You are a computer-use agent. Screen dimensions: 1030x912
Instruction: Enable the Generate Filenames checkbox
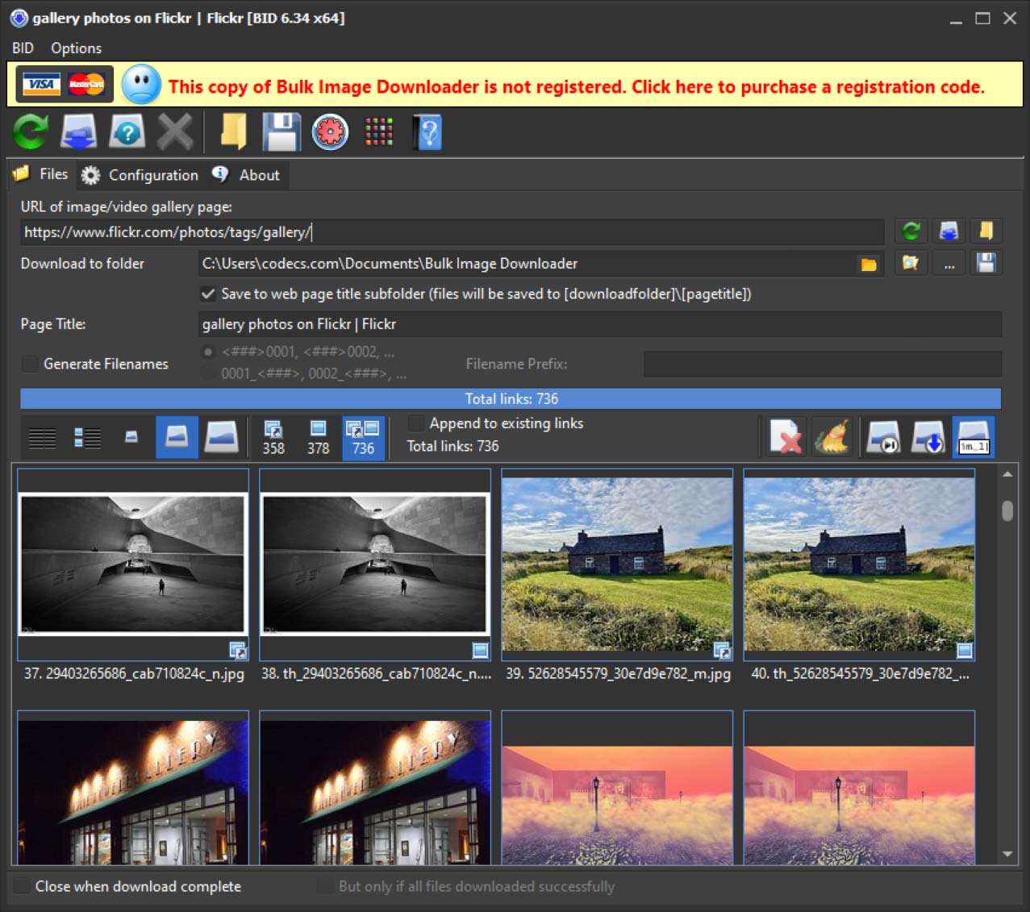click(x=30, y=364)
